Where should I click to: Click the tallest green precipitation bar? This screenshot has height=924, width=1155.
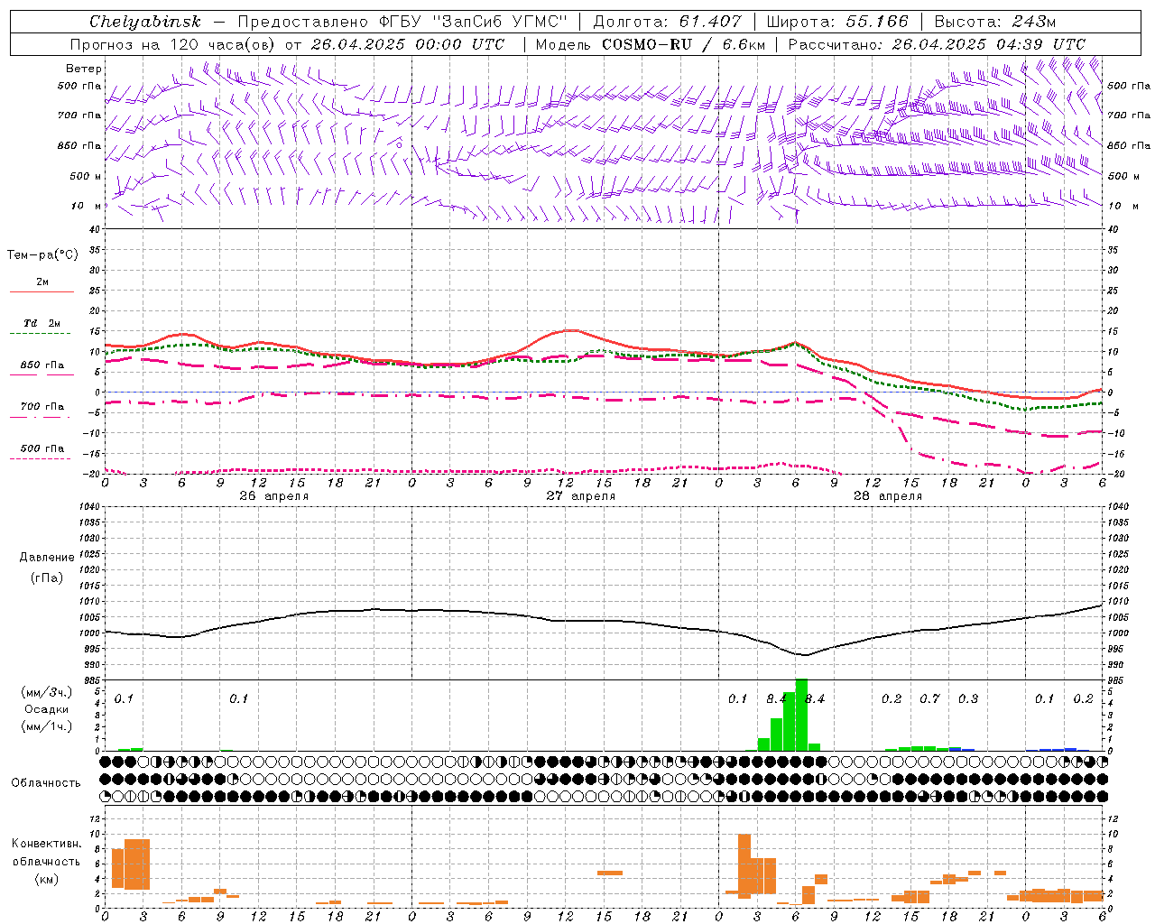coord(801,715)
